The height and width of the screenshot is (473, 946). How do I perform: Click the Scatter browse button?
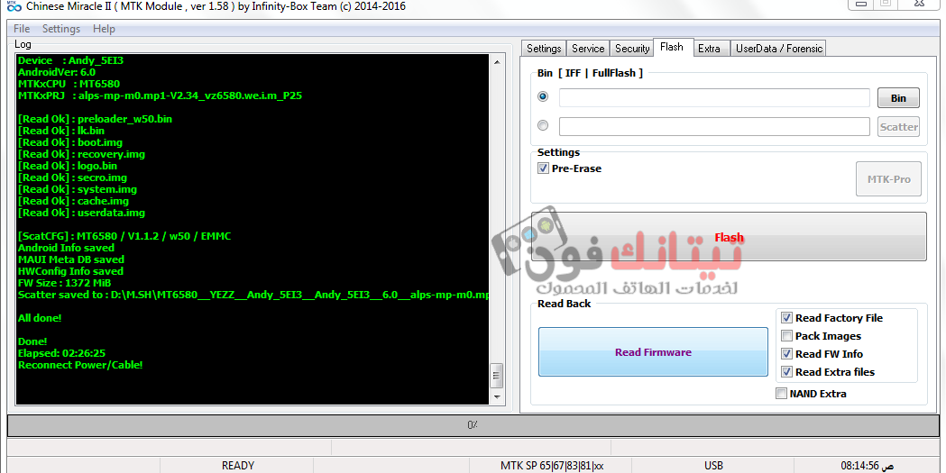click(898, 126)
